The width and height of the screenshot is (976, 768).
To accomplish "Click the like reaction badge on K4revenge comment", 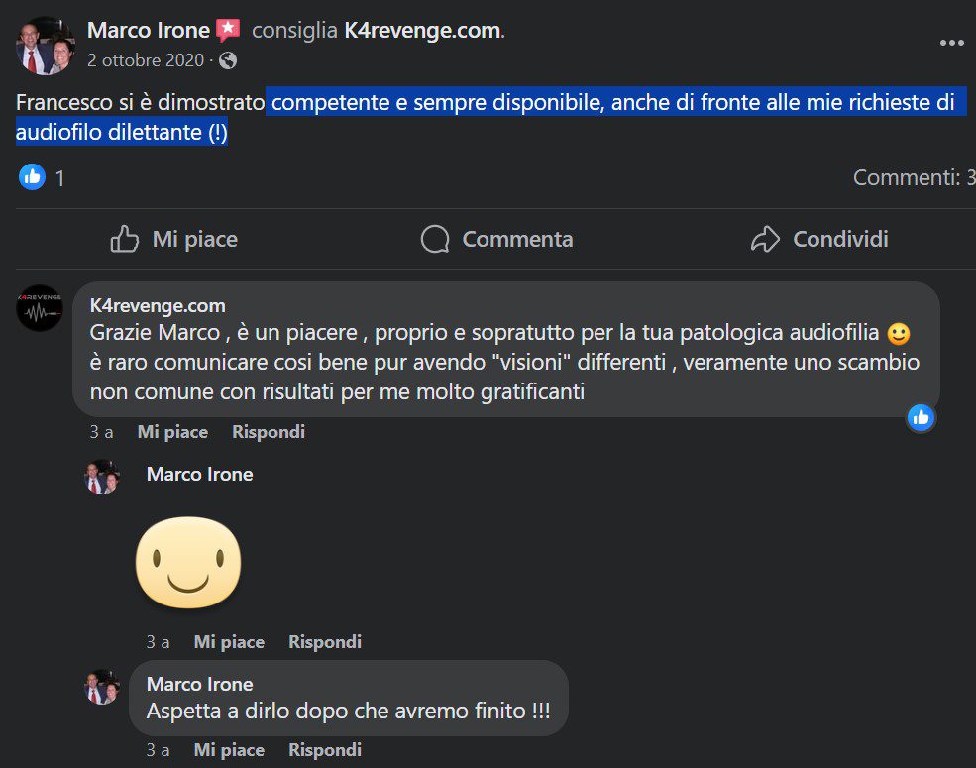I will 921,417.
